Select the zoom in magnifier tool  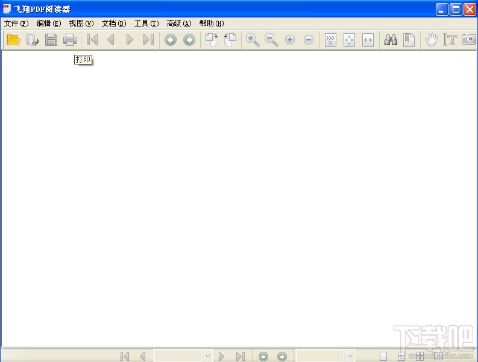pos(253,40)
